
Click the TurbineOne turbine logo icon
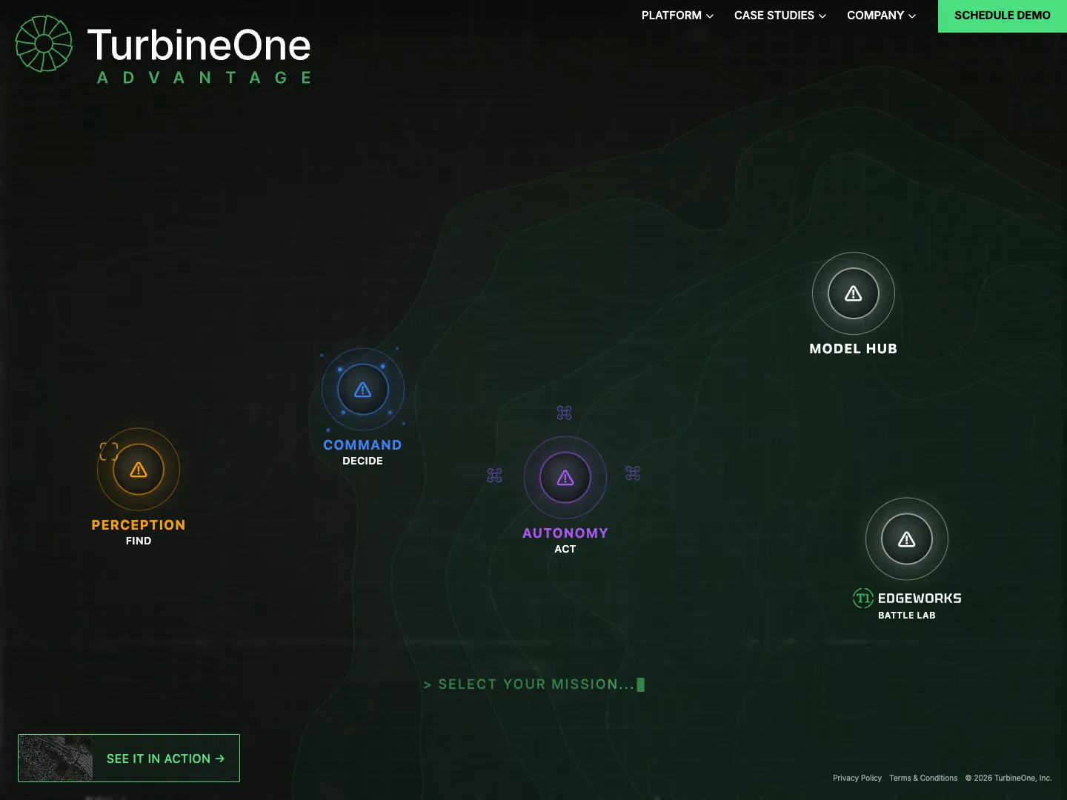44,44
